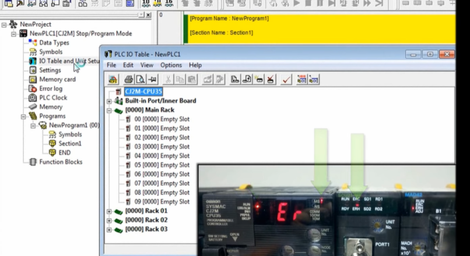Click the pin-shaped icon next to Print Preview
The height and width of the screenshot is (256, 470).
coord(152,80)
